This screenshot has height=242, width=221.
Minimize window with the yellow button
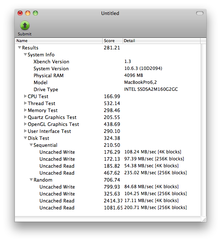(28, 13)
